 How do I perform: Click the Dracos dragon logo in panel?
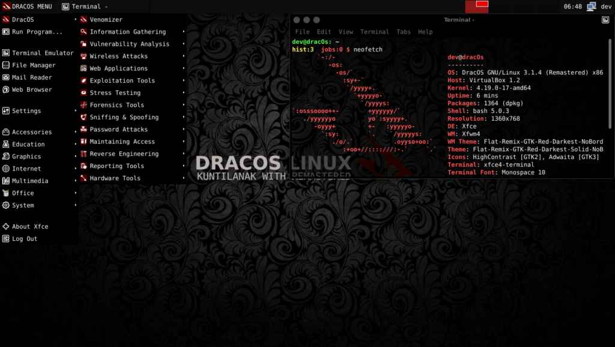point(6,6)
